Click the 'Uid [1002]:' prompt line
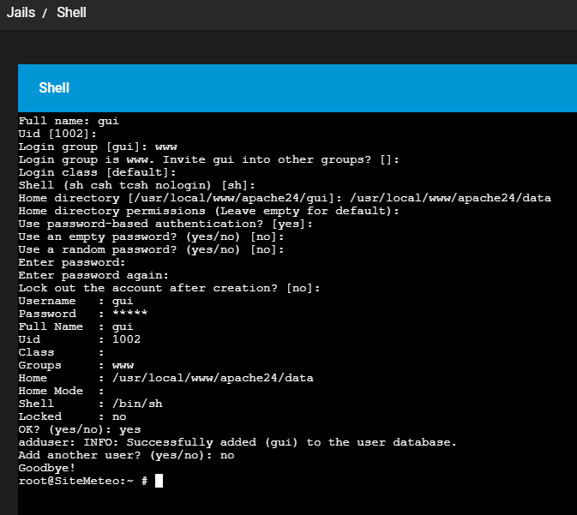 tap(57, 134)
